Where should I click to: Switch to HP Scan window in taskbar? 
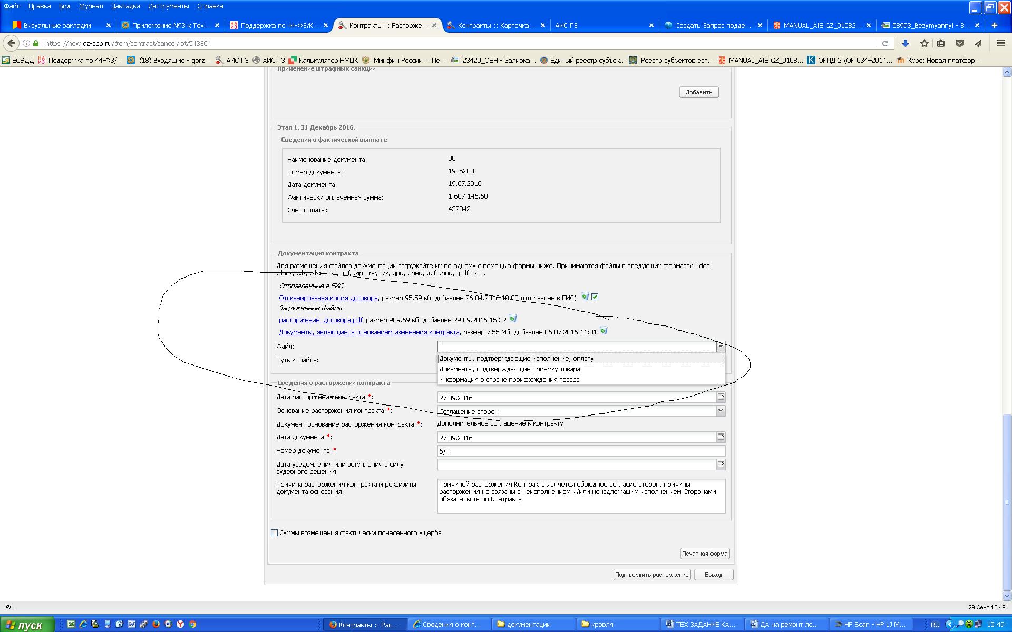pyautogui.click(x=870, y=624)
